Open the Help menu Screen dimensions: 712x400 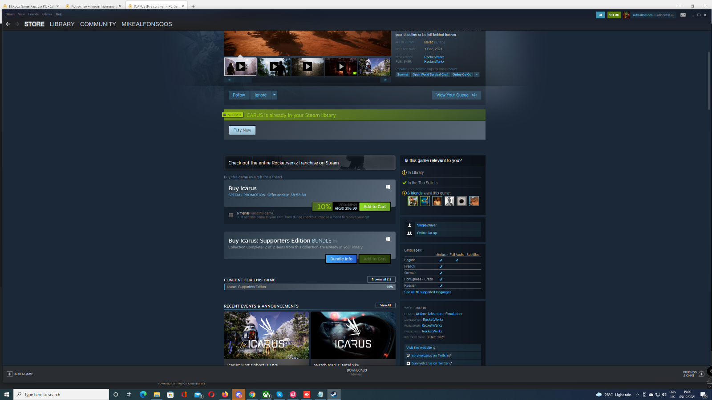pos(59,14)
